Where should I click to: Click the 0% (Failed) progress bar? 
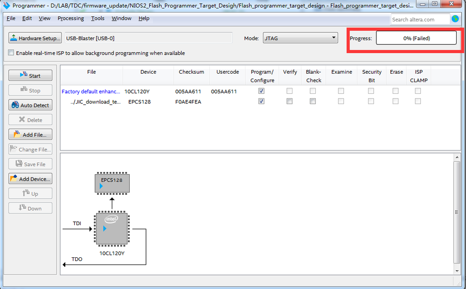pos(416,38)
